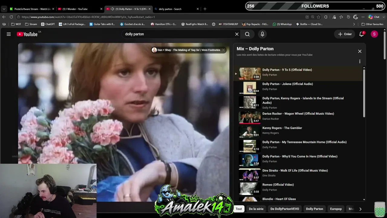Select the 9 To 5 (Official Video) title
This screenshot has width=387, height=218.
click(x=287, y=70)
